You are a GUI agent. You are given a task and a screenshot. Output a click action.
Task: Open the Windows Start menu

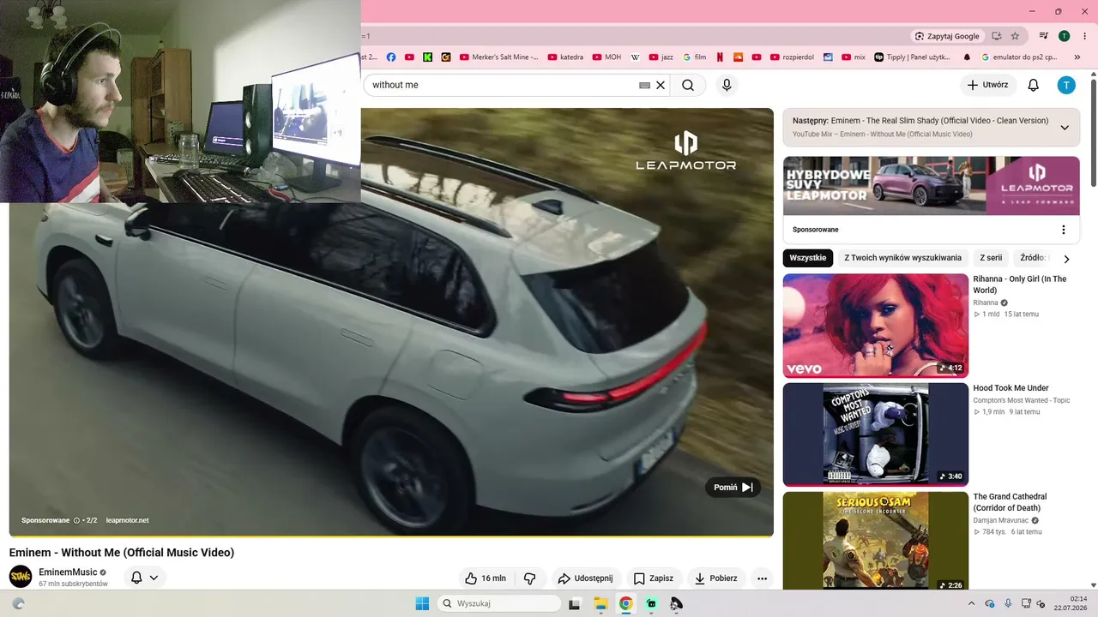pyautogui.click(x=422, y=603)
